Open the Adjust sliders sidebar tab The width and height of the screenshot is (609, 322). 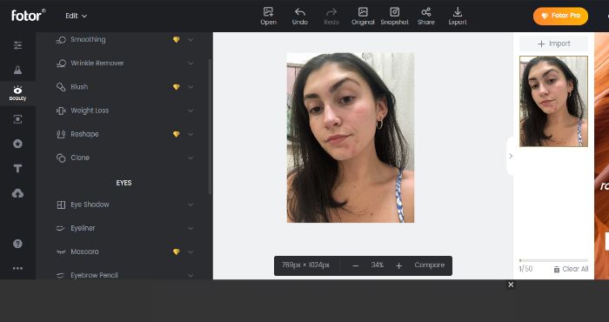(x=18, y=45)
